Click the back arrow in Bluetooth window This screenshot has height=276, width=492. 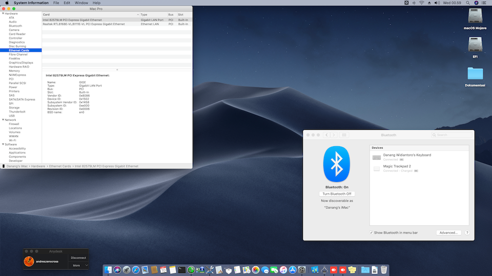click(x=326, y=135)
